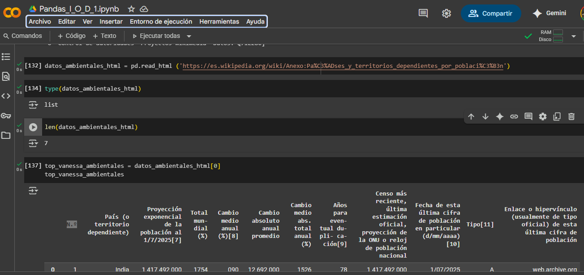Click the Colab logo icon
This screenshot has height=275, width=584.
point(12,13)
